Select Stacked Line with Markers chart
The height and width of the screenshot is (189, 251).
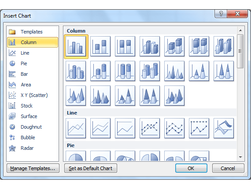pyautogui.click(x=174, y=128)
